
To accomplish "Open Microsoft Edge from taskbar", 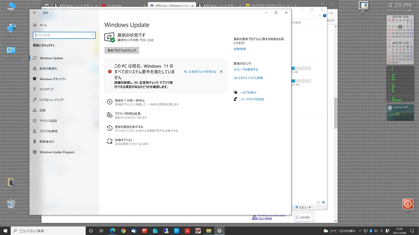I will tap(113, 231).
